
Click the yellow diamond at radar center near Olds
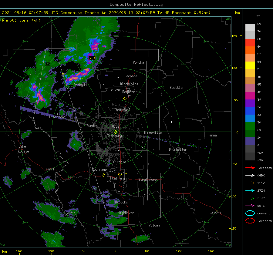[116, 132]
